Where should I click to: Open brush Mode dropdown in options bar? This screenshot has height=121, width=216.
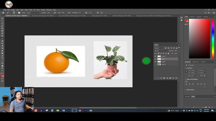pyautogui.click(x=33, y=13)
